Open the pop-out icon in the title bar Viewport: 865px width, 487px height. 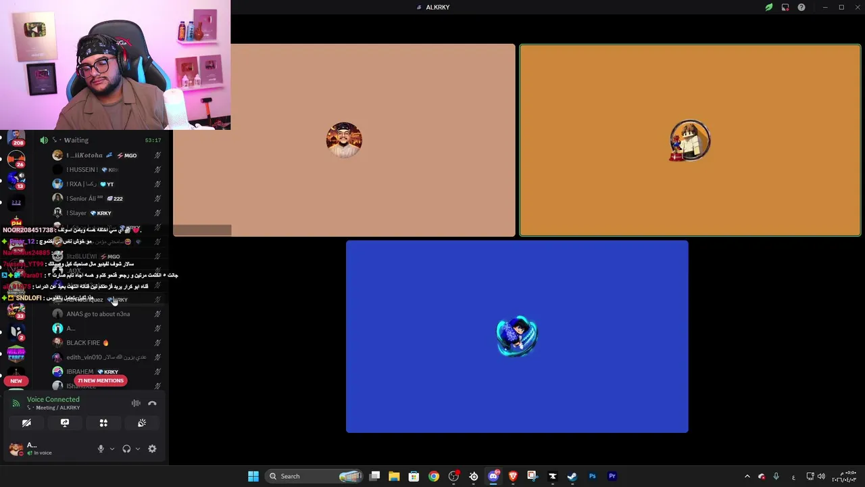785,7
